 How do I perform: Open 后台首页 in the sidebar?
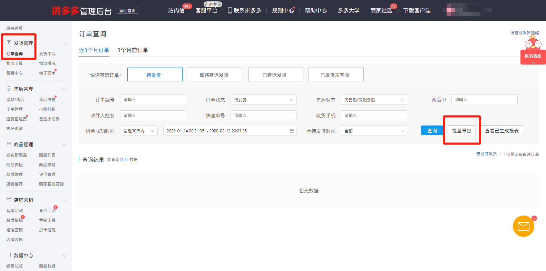(x=14, y=28)
